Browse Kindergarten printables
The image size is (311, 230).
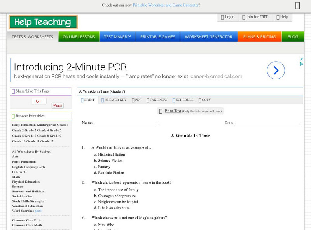pos(46,125)
